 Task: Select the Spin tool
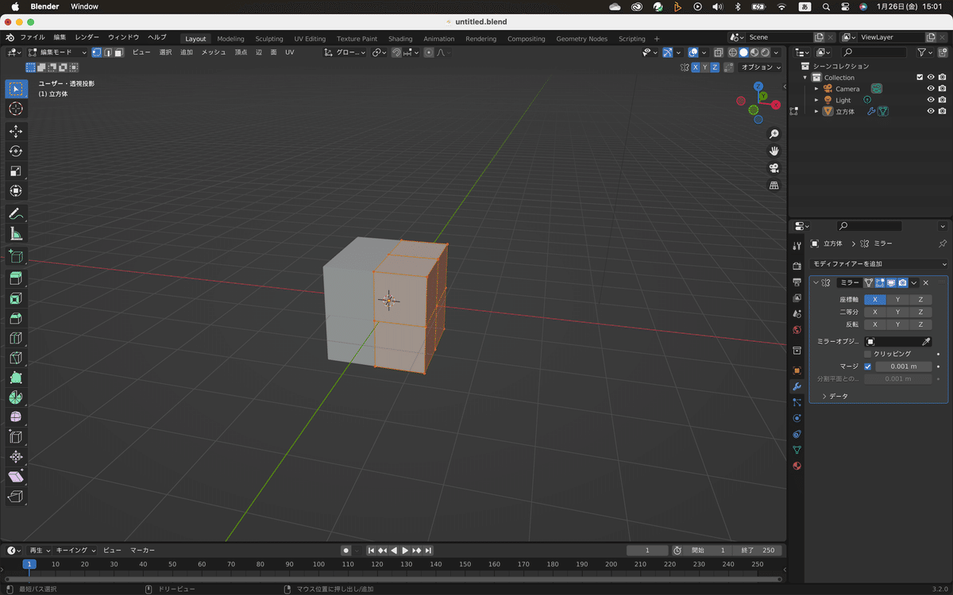tap(16, 397)
